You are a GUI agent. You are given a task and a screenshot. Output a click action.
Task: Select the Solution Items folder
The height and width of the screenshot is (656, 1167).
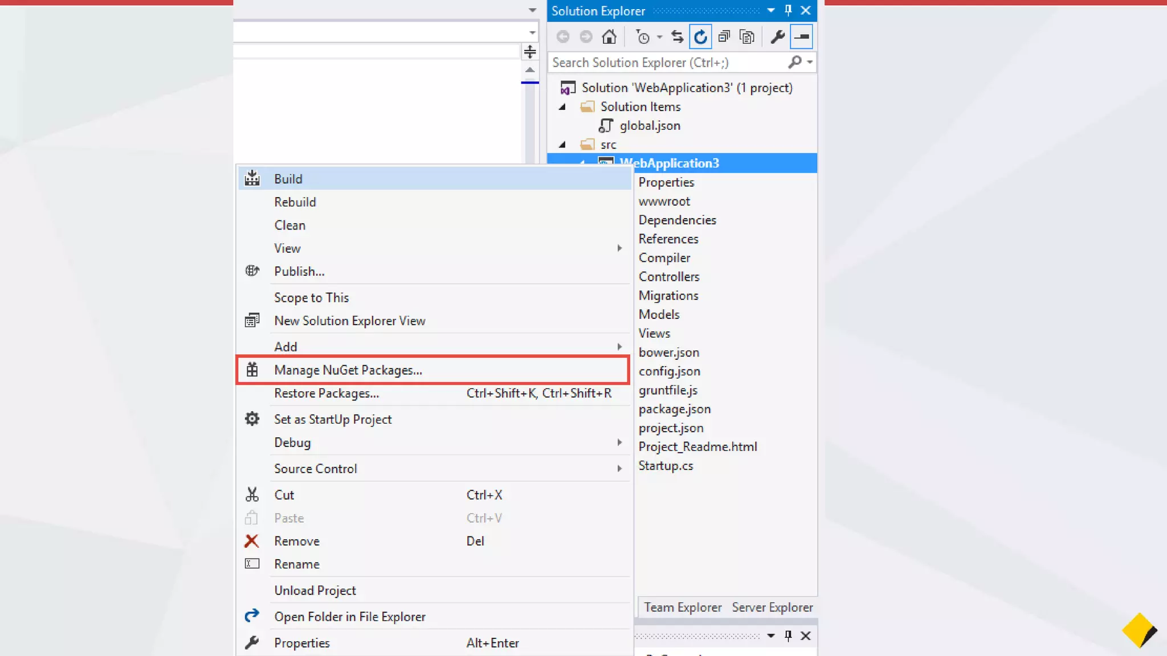pyautogui.click(x=640, y=106)
